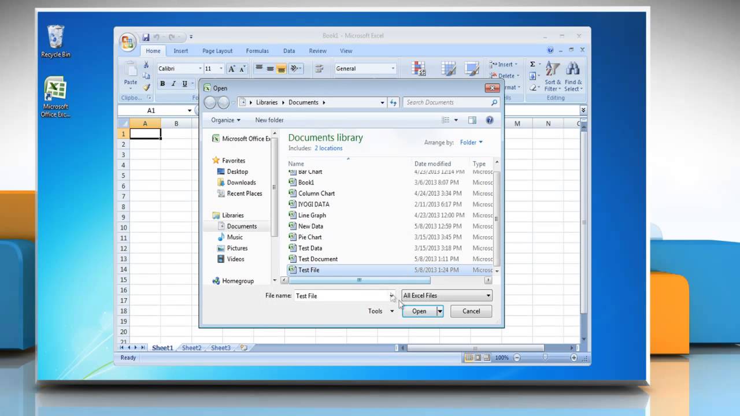740x416 pixels.
Task: Toggle the preview pane icon
Action: pos(472,120)
